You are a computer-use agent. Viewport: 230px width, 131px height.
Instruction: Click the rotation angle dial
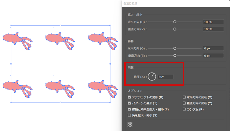[x=152, y=76]
